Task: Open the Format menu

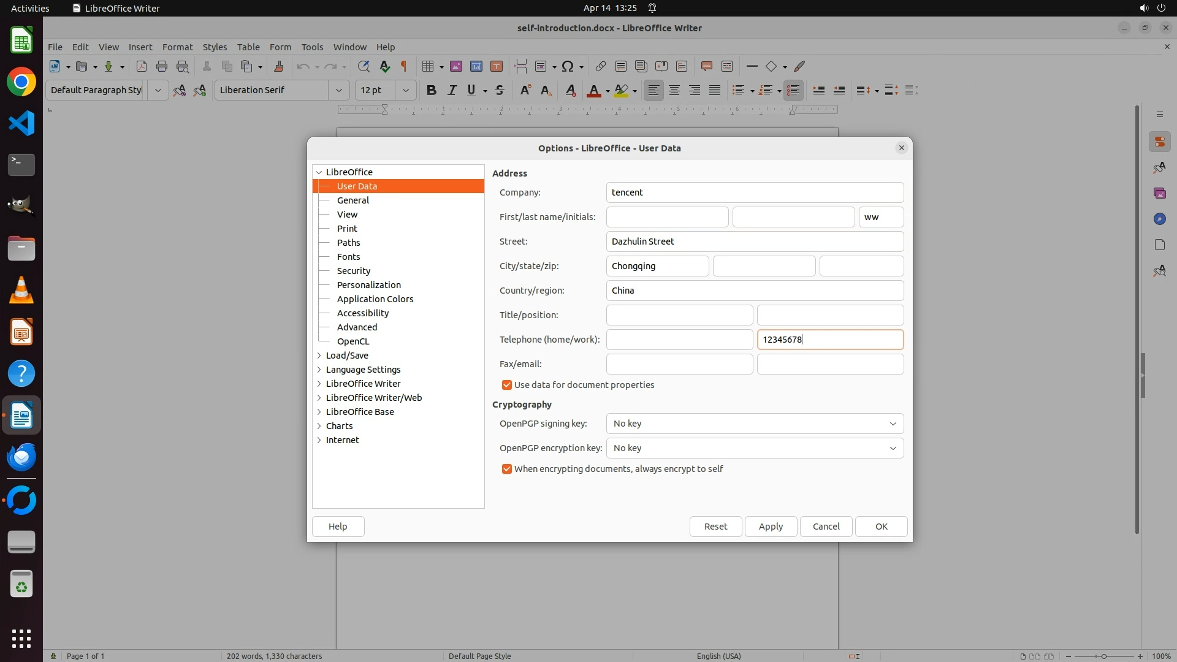Action: 177,47
